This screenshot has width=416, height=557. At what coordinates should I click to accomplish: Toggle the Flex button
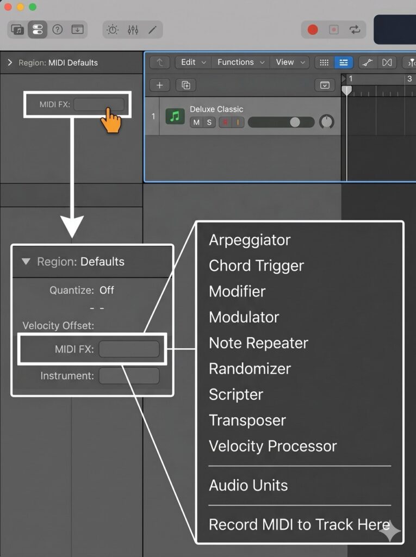(387, 63)
